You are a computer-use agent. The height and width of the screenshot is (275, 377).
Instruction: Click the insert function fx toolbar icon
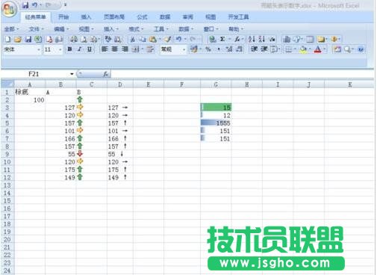click(237, 39)
